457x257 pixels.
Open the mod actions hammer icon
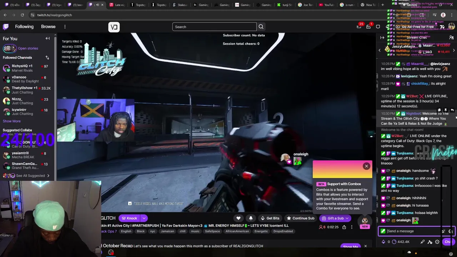(x=430, y=242)
